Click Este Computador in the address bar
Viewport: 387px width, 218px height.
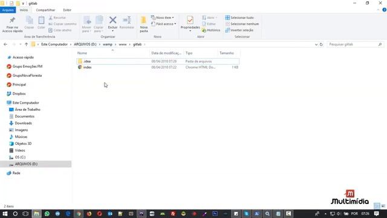click(54, 44)
